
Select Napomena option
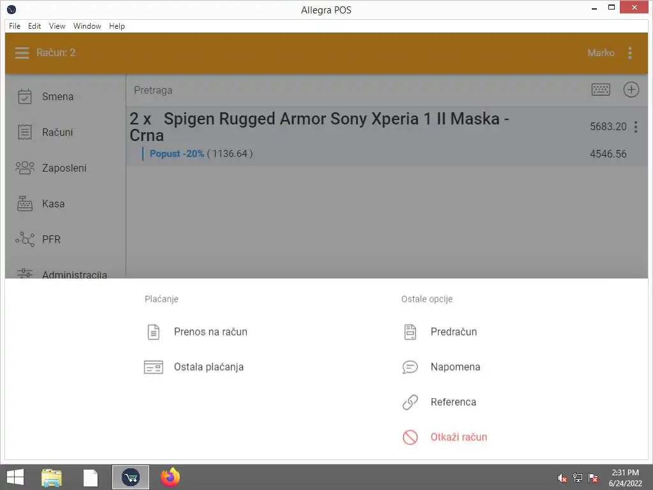tap(455, 367)
